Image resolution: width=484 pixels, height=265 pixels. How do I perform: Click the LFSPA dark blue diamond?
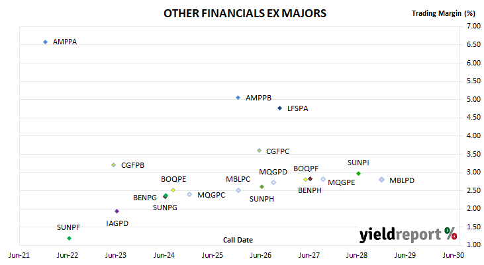click(x=279, y=108)
